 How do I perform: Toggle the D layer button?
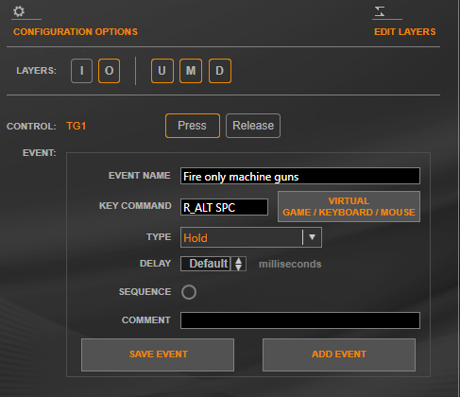[x=220, y=71]
